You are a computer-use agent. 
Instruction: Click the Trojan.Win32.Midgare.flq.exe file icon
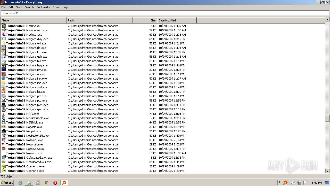pyautogui.click(x=3, y=48)
